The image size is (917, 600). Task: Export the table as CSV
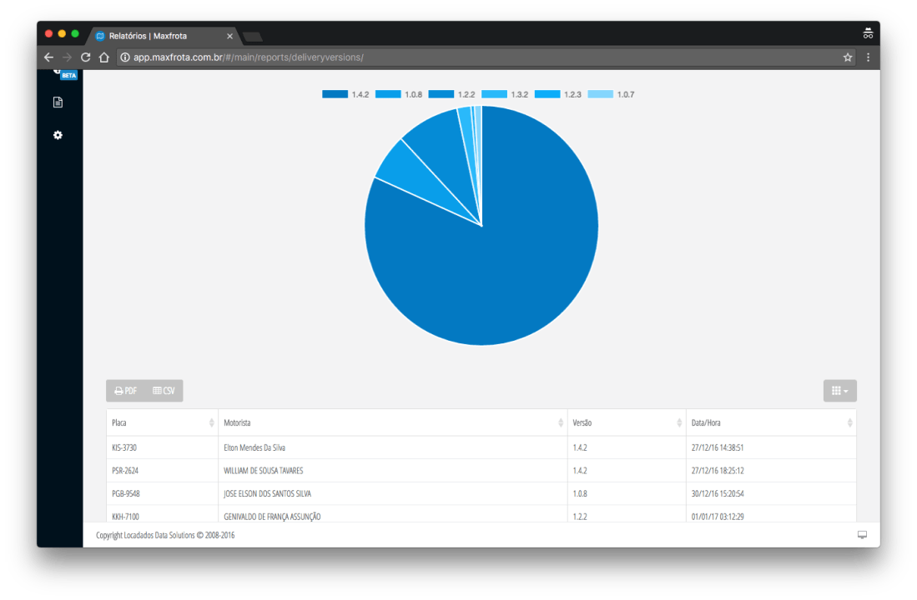click(164, 391)
